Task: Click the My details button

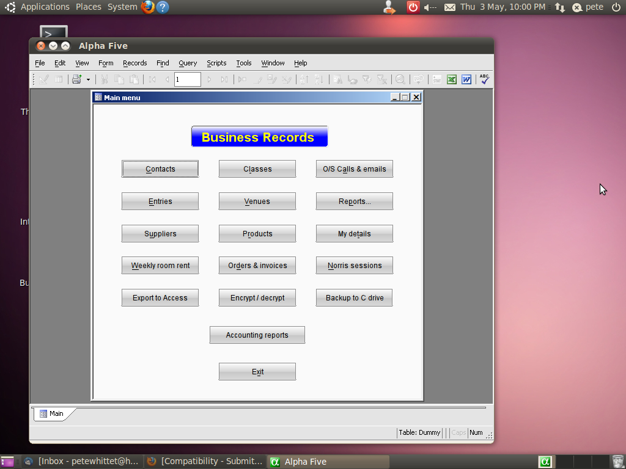Action: pos(355,233)
